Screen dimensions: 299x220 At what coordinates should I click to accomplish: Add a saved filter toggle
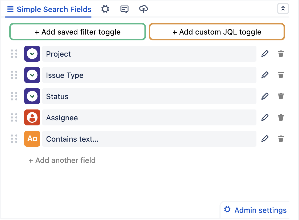tap(77, 32)
